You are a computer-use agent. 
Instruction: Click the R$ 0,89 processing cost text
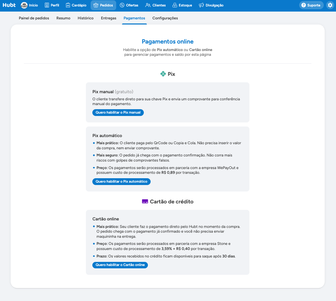(168, 173)
